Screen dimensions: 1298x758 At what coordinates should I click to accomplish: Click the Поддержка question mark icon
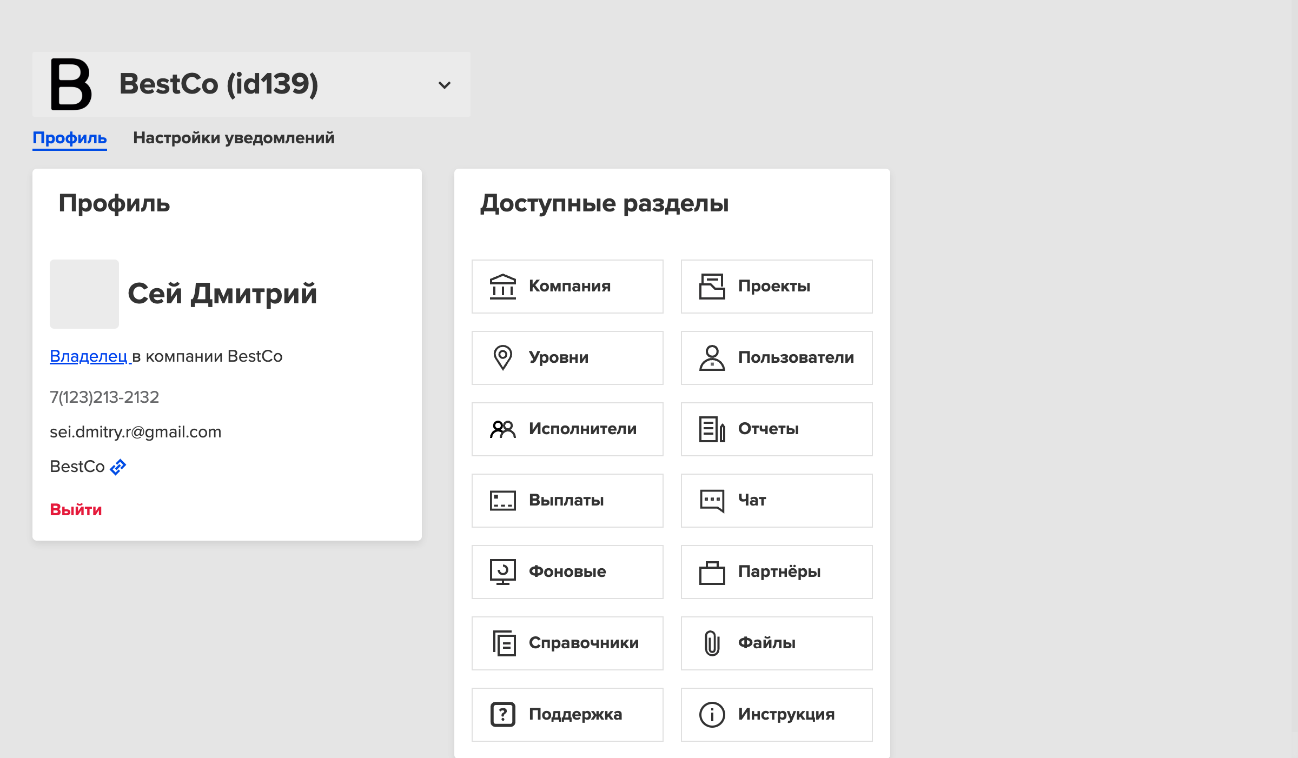[x=502, y=715]
